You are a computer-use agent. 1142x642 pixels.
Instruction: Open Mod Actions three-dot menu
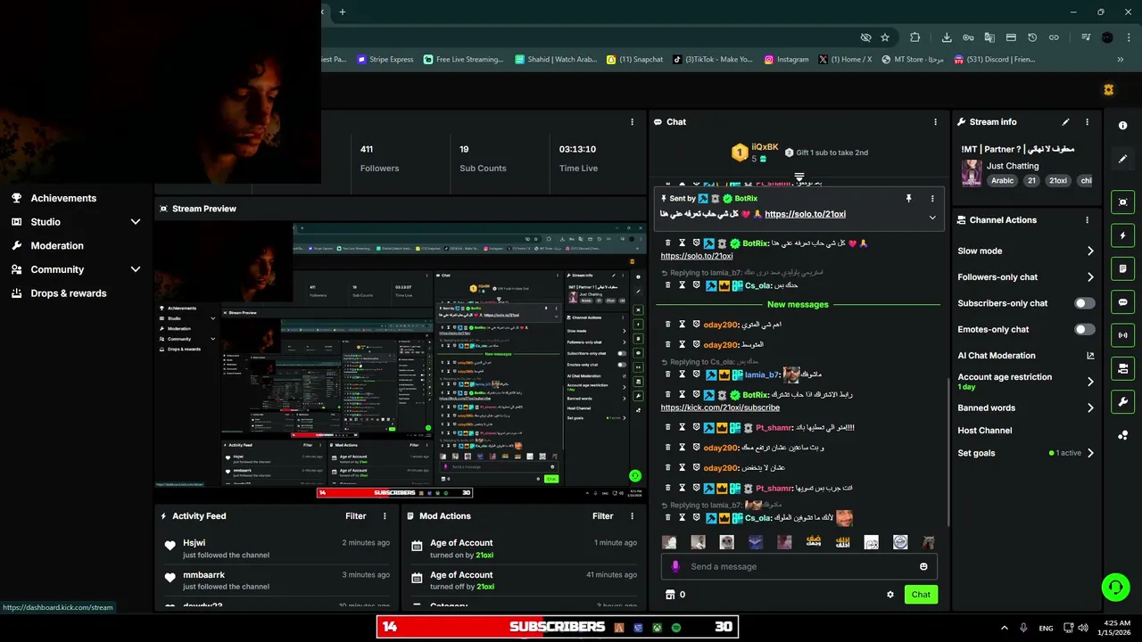point(632,516)
